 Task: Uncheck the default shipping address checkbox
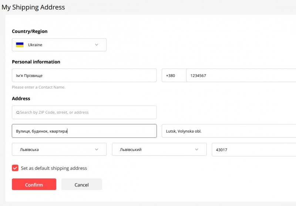[15, 168]
